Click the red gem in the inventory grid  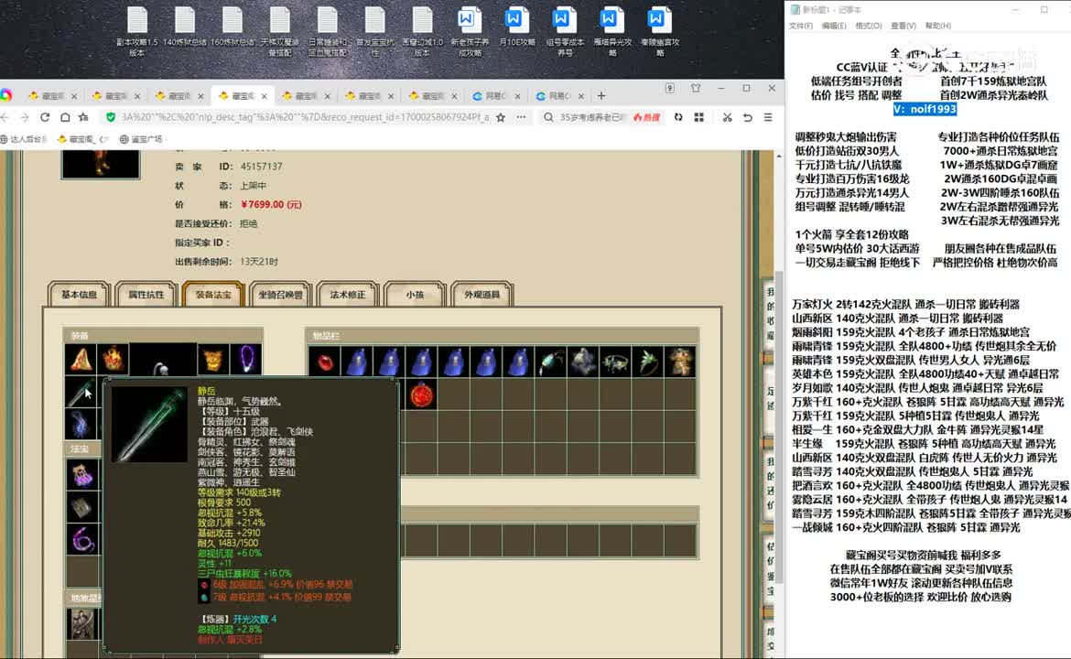[x=324, y=362]
